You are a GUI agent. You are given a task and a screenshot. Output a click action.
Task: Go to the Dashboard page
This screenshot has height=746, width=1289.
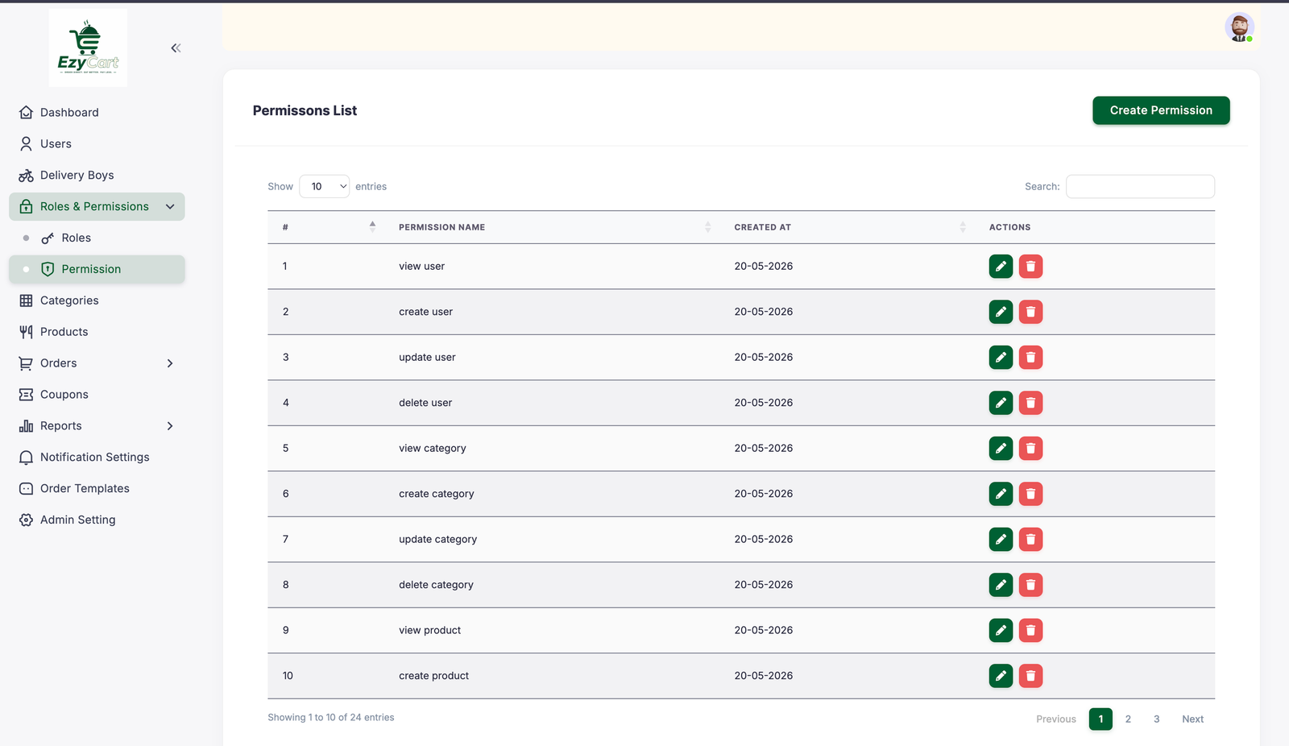(x=97, y=113)
